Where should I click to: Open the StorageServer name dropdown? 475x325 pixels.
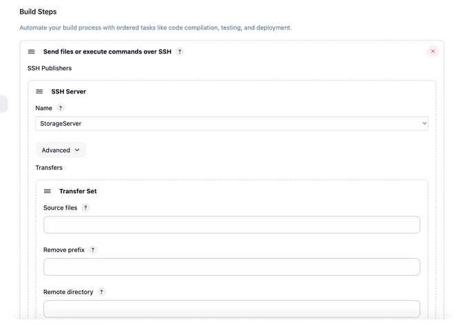[x=231, y=124]
